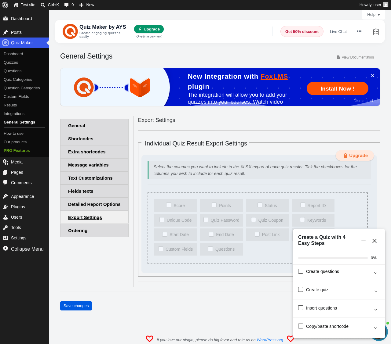Switch to the General settings tab

point(94,126)
